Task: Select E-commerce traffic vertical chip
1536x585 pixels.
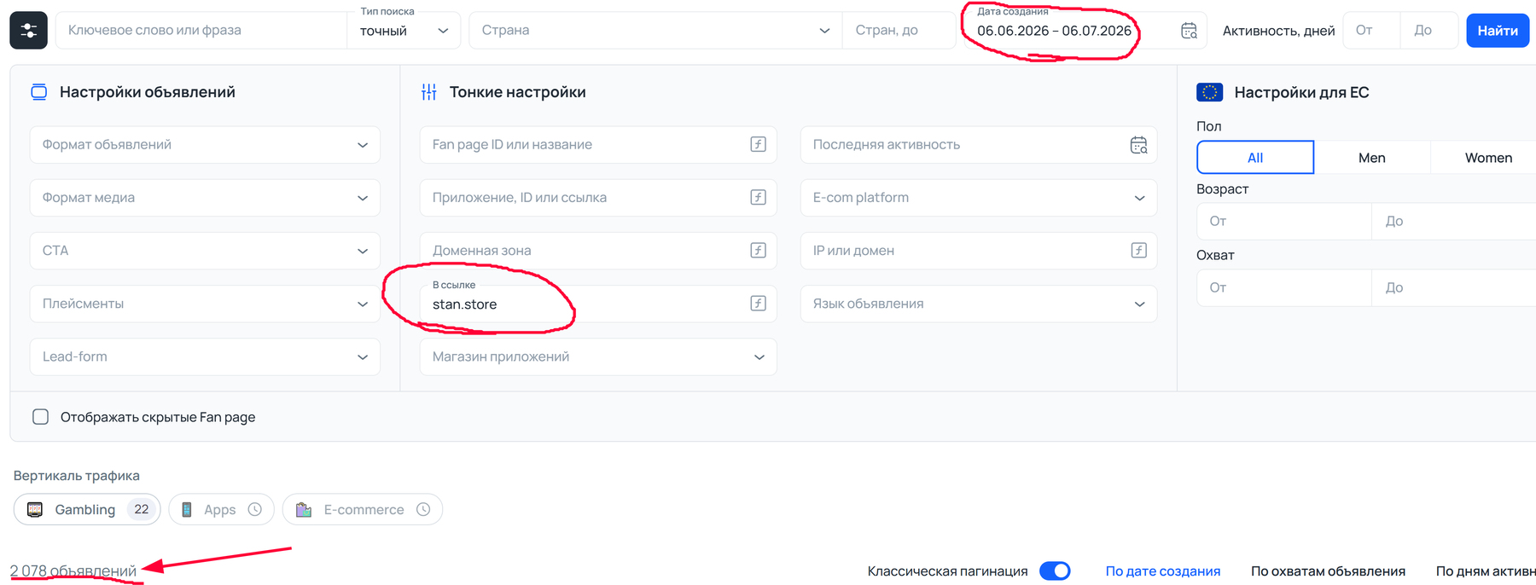Action: 362,509
